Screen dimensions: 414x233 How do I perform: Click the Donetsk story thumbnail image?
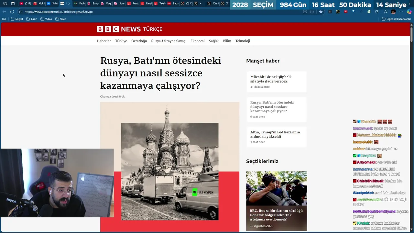(277, 188)
